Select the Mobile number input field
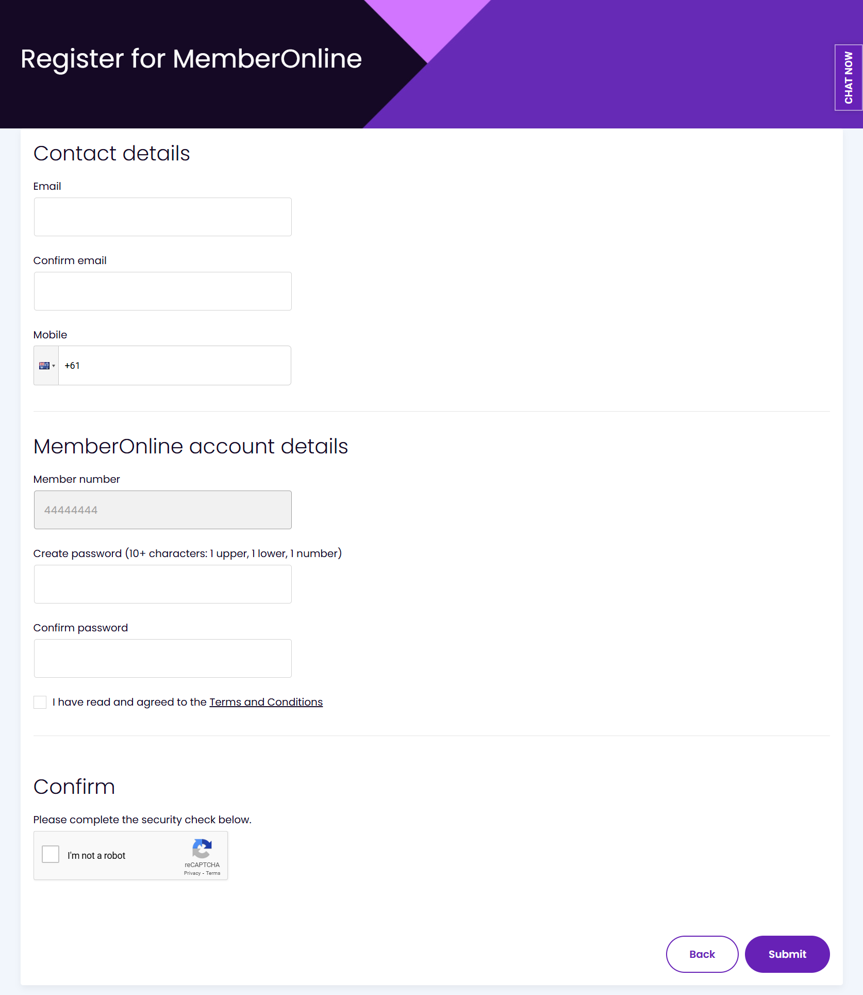Viewport: 863px width, 995px height. click(175, 366)
